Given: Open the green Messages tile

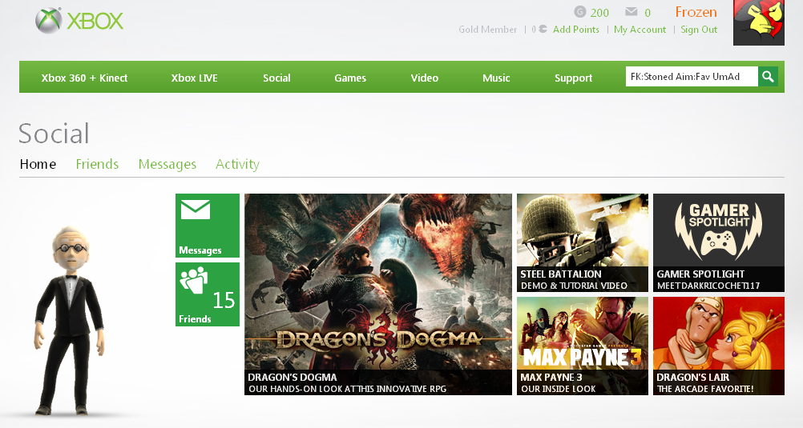Looking at the screenshot, I should (x=208, y=225).
